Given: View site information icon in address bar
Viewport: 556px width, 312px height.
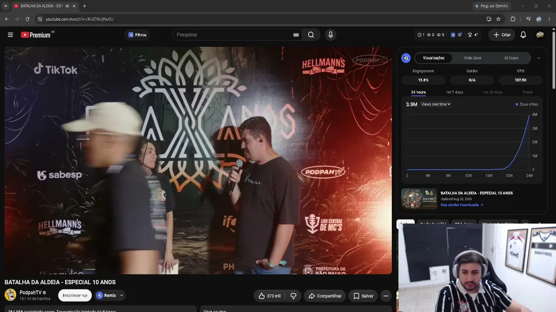Looking at the screenshot, I should [40, 19].
